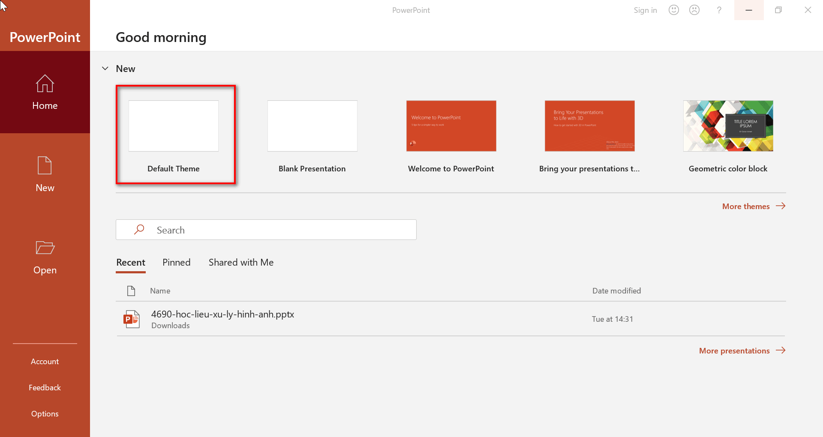Click the New document icon in sidebar
The image size is (823, 437).
coord(45,165)
